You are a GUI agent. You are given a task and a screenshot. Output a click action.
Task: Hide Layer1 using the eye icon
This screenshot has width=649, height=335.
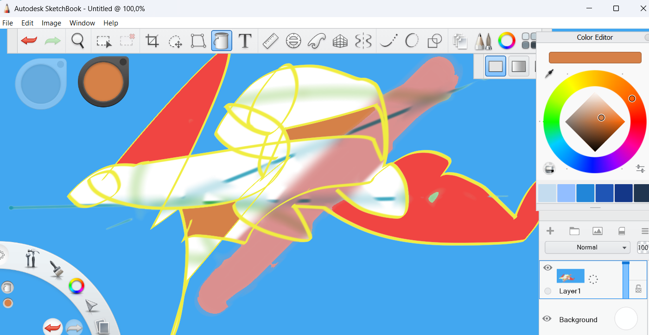(x=547, y=267)
